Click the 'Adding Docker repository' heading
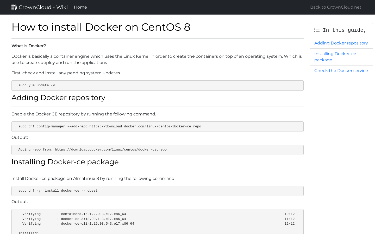Image resolution: width=375 pixels, height=234 pixels. 58,98
